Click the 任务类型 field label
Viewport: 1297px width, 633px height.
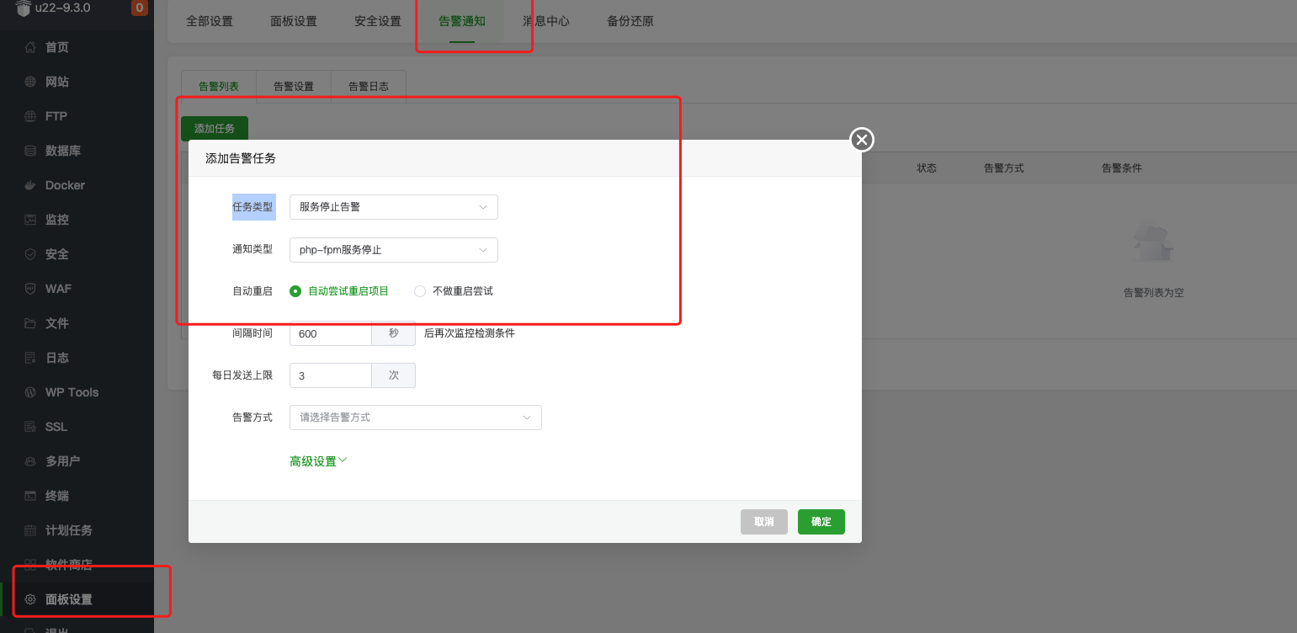tap(252, 207)
